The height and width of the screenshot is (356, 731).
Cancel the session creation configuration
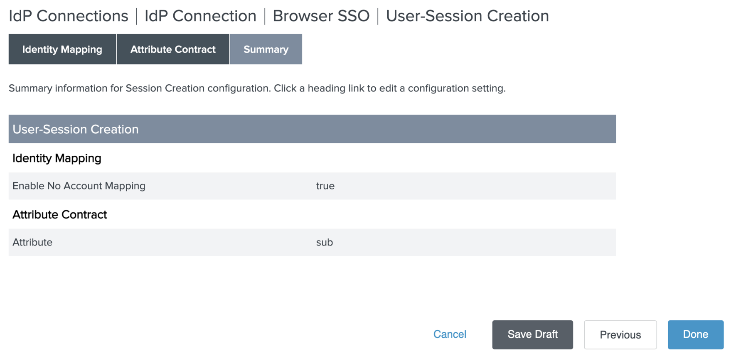(x=450, y=334)
